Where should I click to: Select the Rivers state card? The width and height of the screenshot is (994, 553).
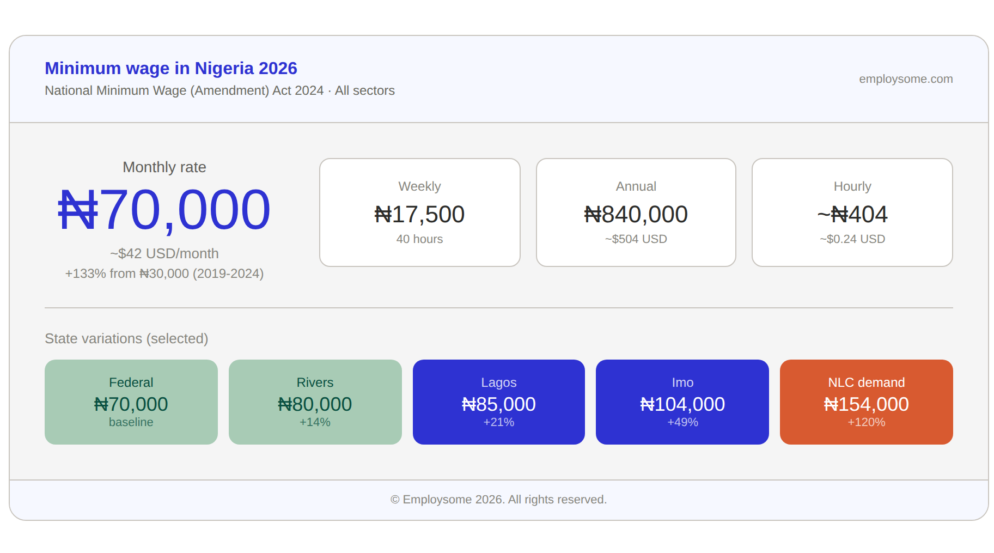[x=315, y=402]
